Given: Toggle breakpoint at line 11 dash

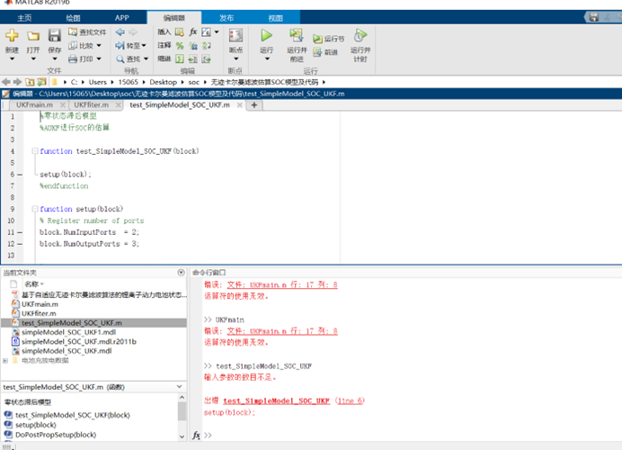Looking at the screenshot, I should tap(20, 232).
